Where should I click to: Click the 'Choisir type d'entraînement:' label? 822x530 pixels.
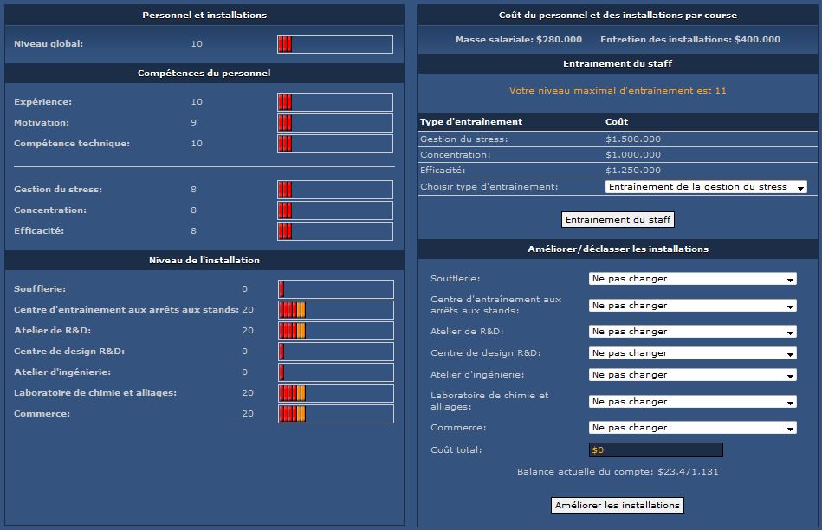pyautogui.click(x=489, y=187)
